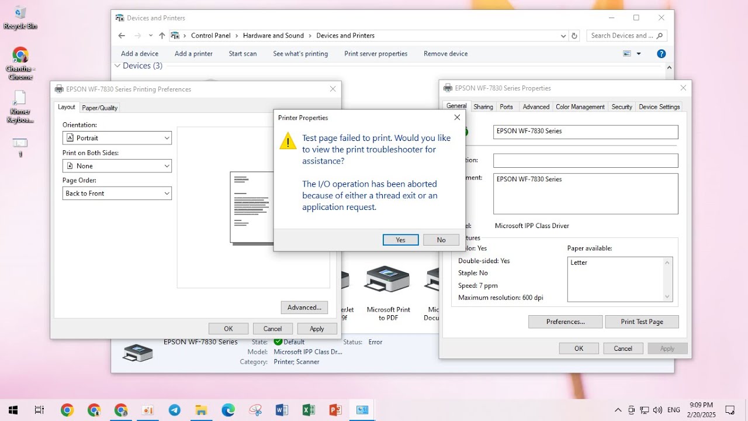748x421 pixels.
Task: Click the Paper available list down arrow
Action: [667, 296]
